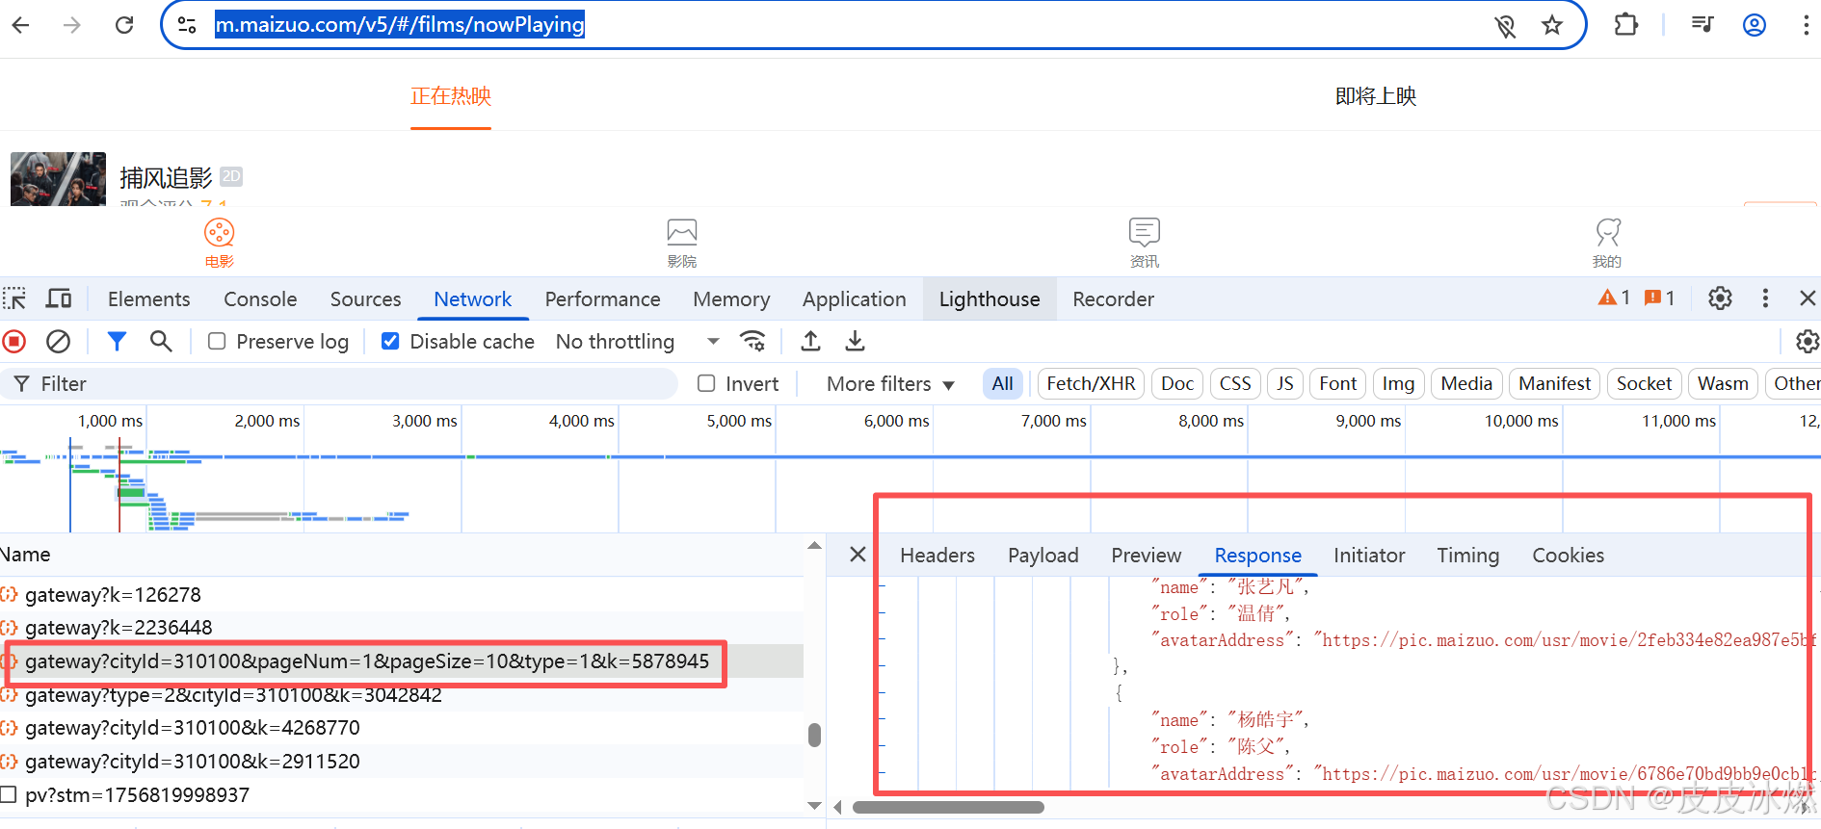Reload the page with refresh icon
Screen dimensions: 1821x829
(124, 25)
